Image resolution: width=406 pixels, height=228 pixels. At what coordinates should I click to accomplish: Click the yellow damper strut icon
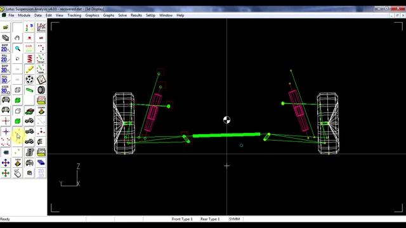pyautogui.click(x=29, y=69)
